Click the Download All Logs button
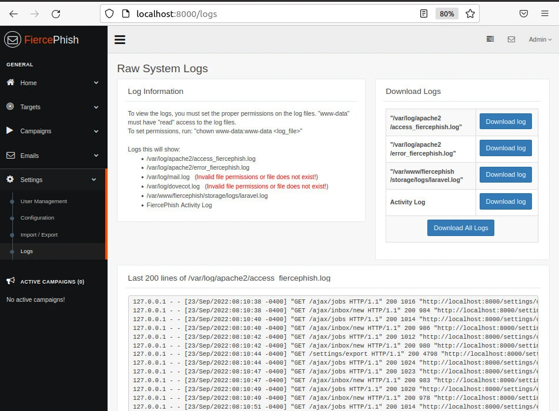559x411 pixels. point(461,228)
